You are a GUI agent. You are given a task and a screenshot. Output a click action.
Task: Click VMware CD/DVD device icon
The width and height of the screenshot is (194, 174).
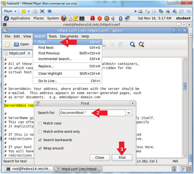point(147,12)
